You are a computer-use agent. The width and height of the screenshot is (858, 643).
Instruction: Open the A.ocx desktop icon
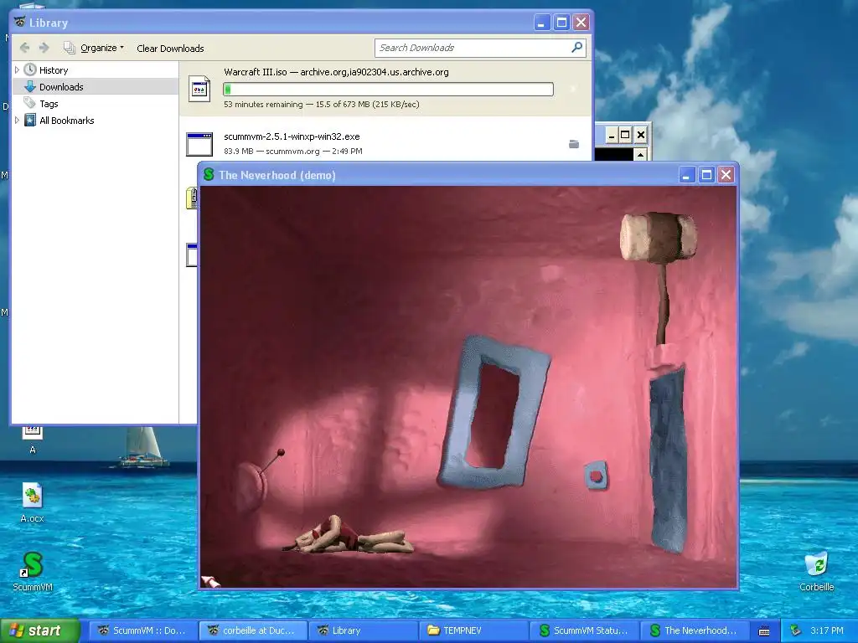(33, 502)
